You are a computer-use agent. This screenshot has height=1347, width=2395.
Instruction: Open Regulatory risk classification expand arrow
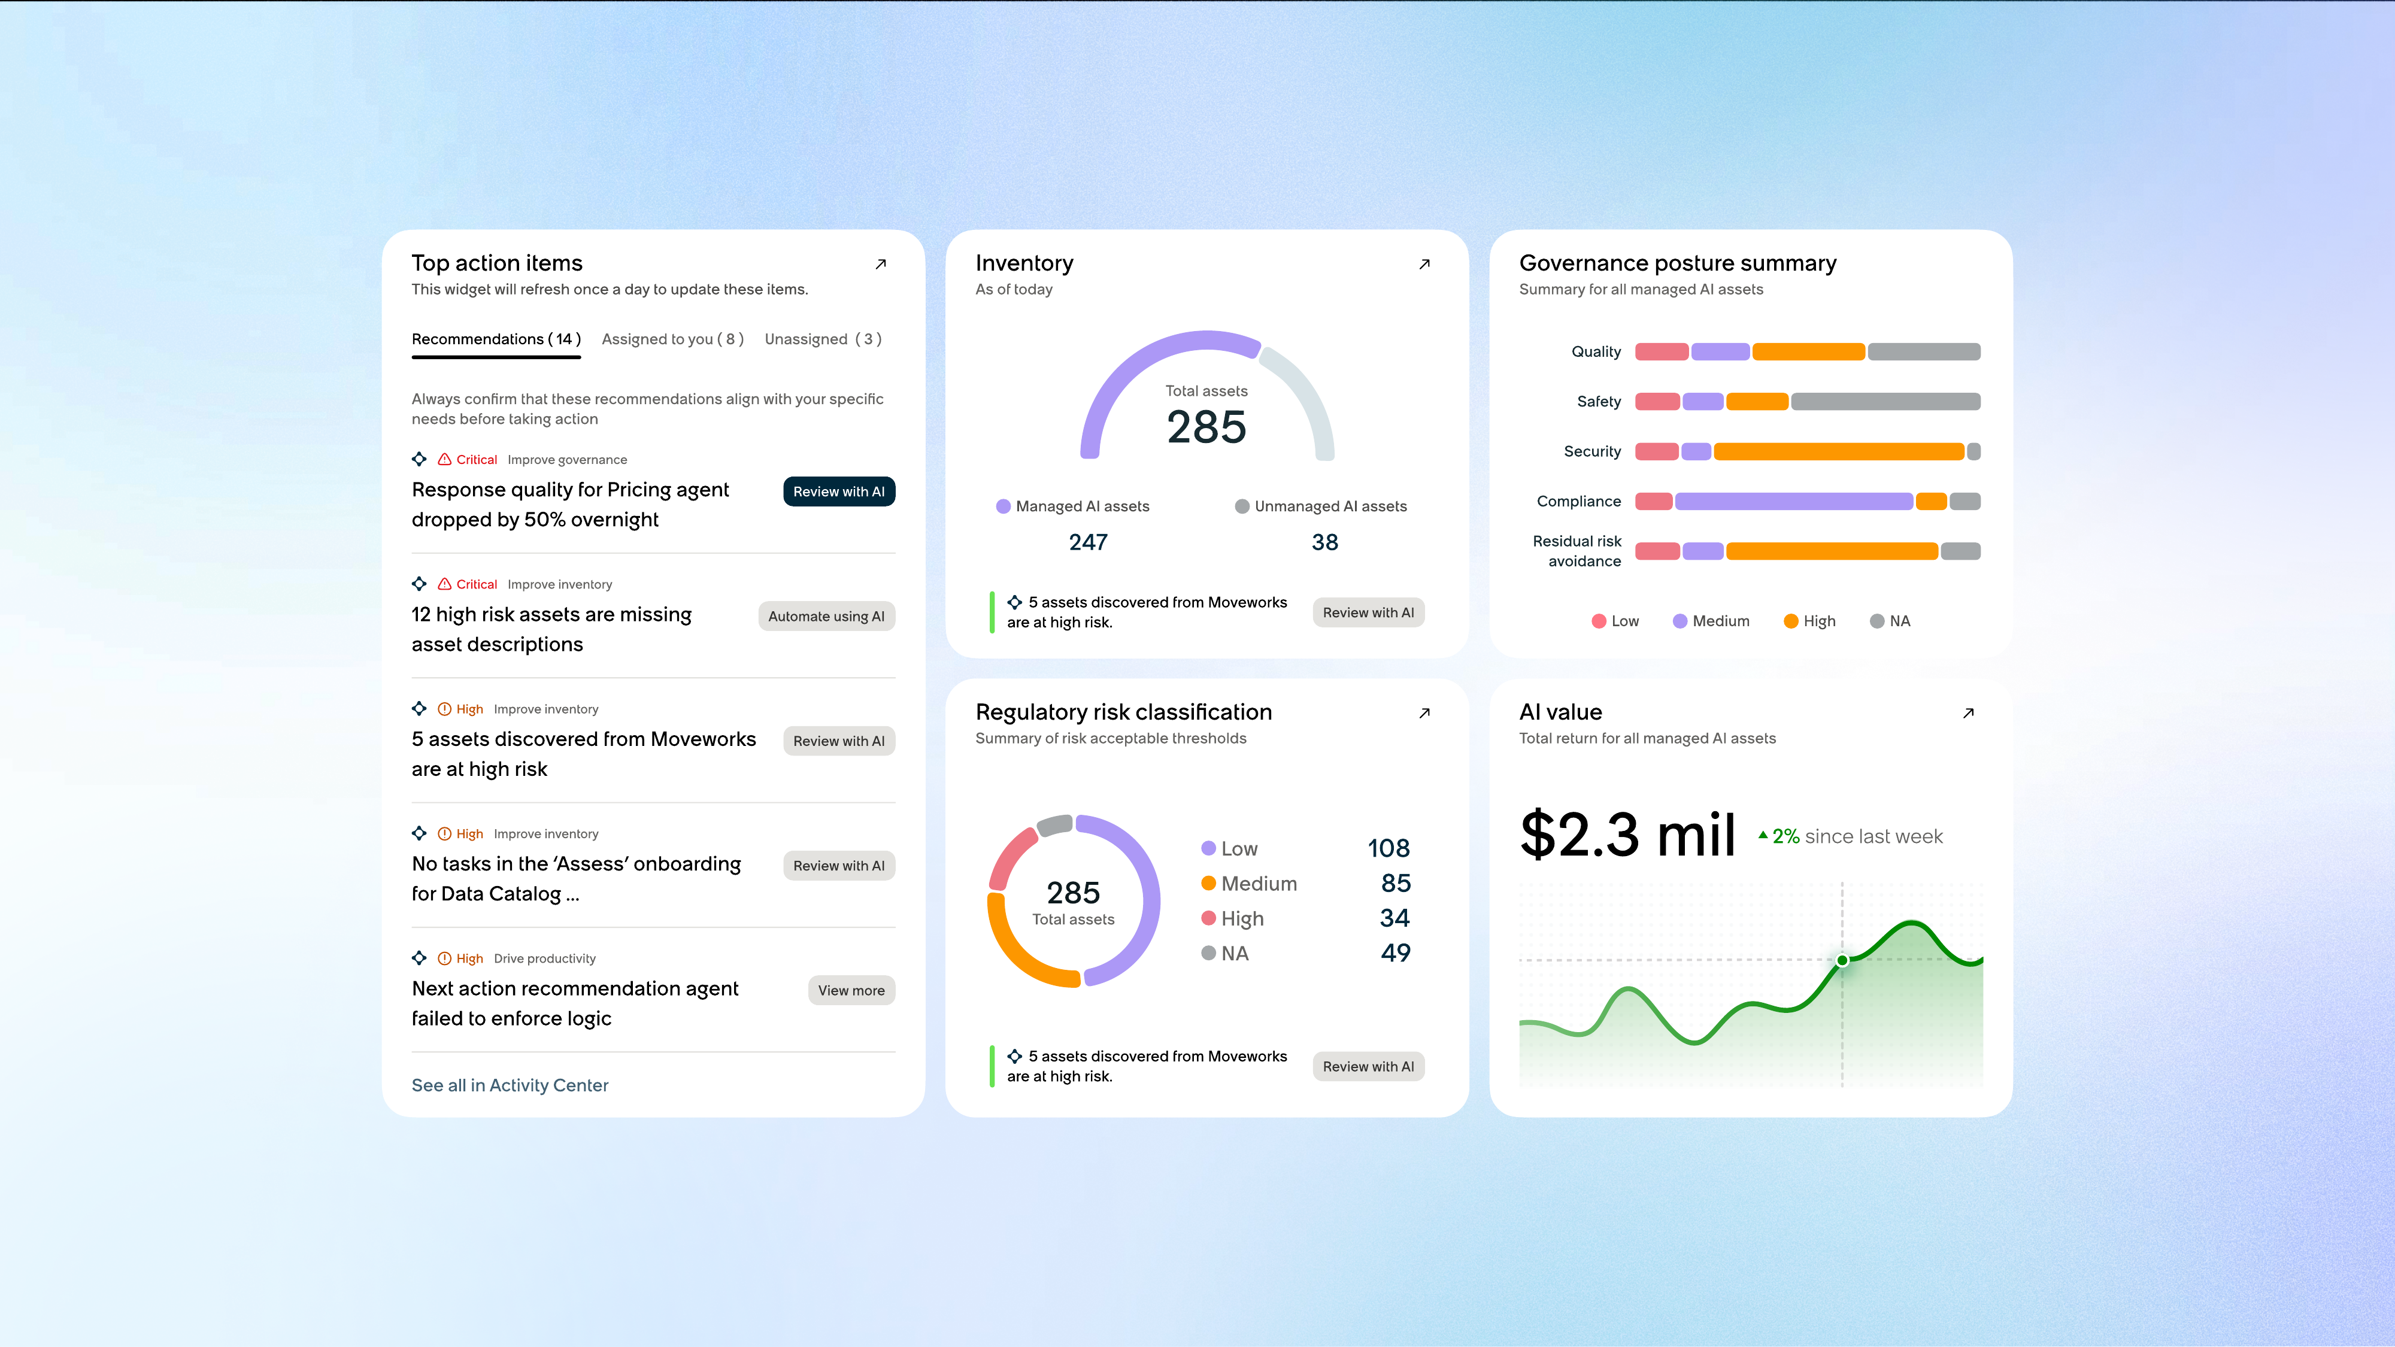coord(1424,713)
